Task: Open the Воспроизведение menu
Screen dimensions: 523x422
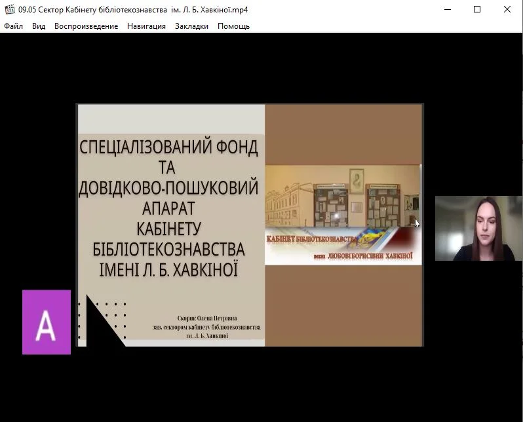Action: (86, 26)
